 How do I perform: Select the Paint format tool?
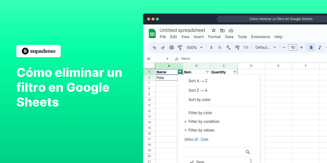point(180,47)
